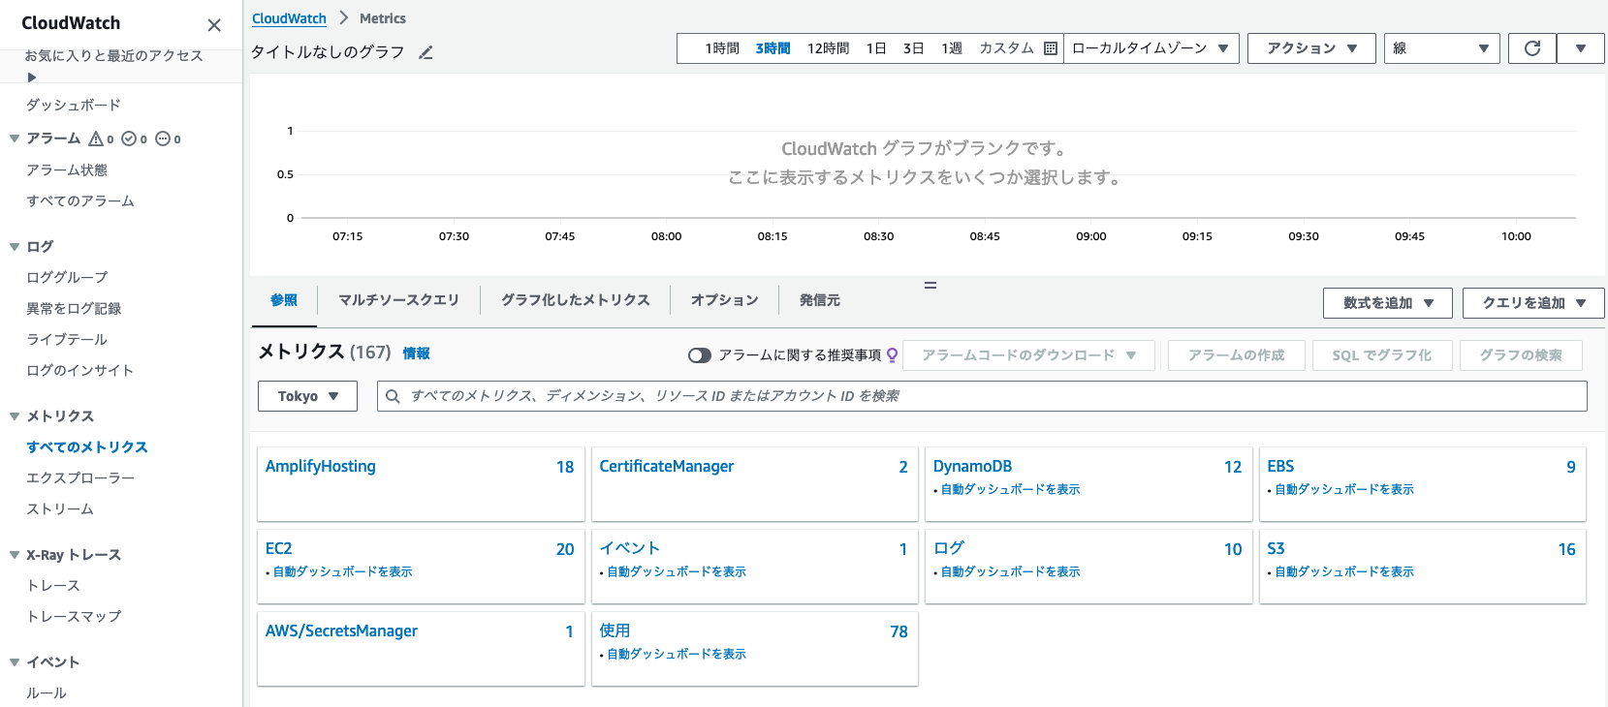The image size is (1608, 707).
Task: Show automatic dashboard for DynamoDB
Action: tap(1010, 490)
